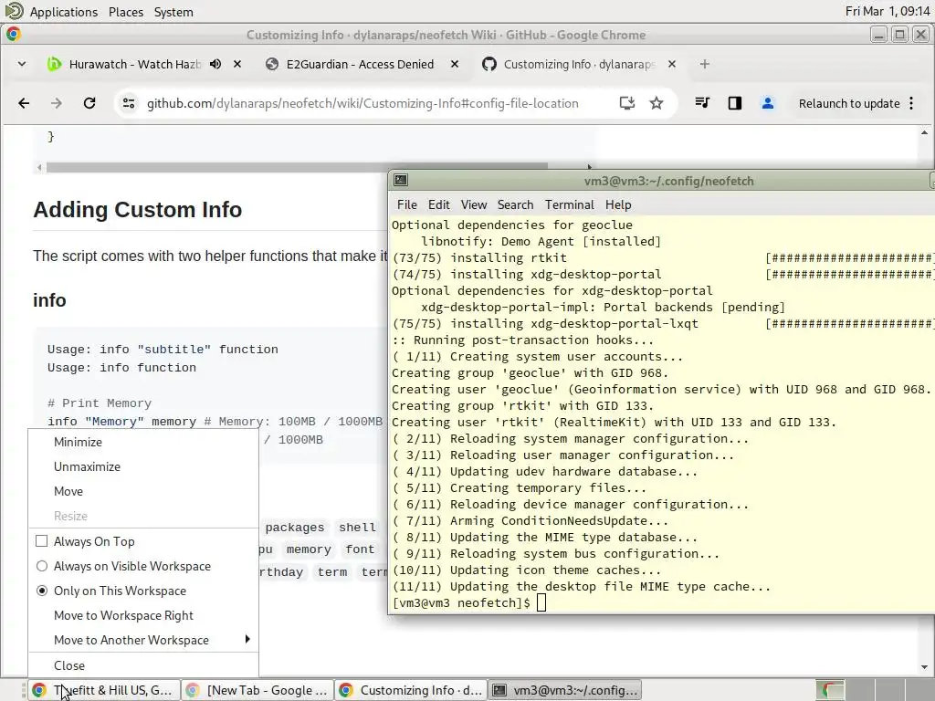
Task: Select the Customizing Info GitHub tab
Action: 578,64
